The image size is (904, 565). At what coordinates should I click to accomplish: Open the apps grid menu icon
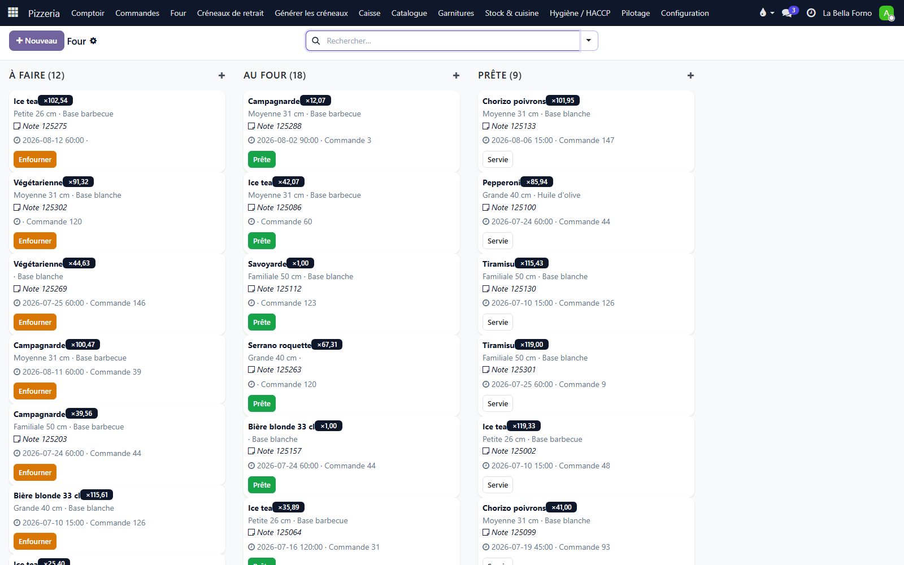click(x=13, y=12)
